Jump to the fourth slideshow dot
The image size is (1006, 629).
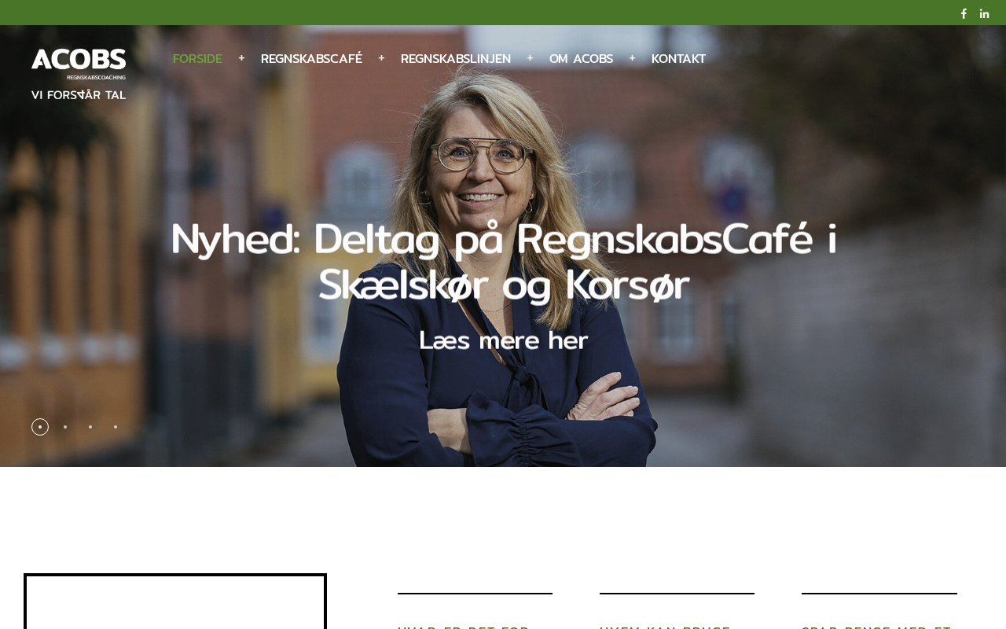click(116, 427)
